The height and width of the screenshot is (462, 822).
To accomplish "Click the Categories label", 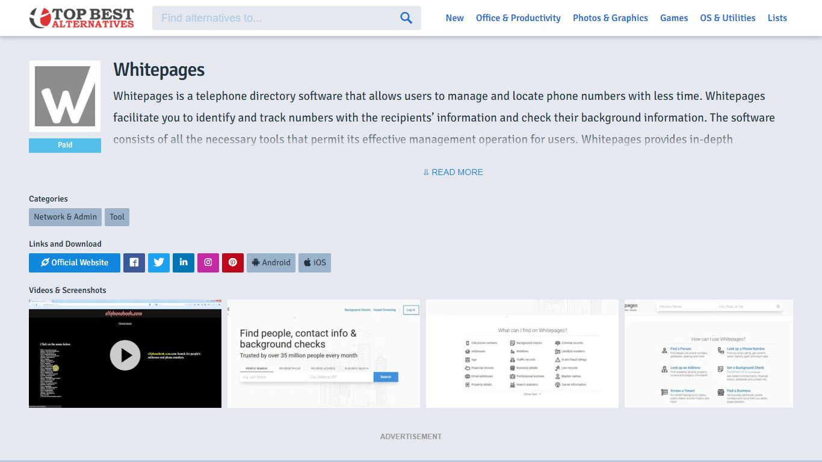I will [48, 199].
